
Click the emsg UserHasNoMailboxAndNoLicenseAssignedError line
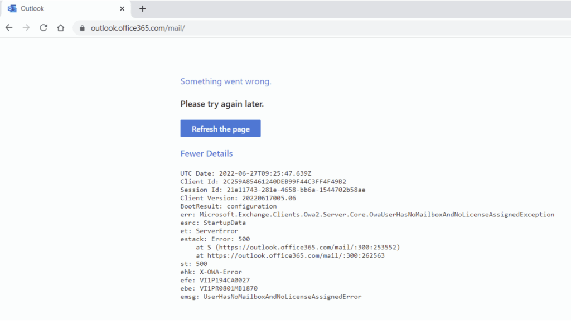coord(270,297)
